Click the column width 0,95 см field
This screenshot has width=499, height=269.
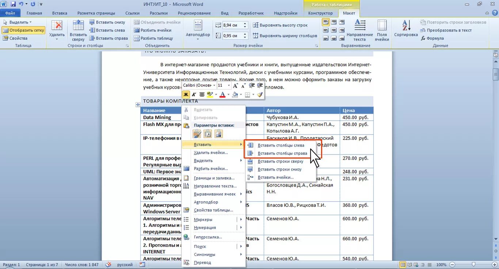pos(232,36)
